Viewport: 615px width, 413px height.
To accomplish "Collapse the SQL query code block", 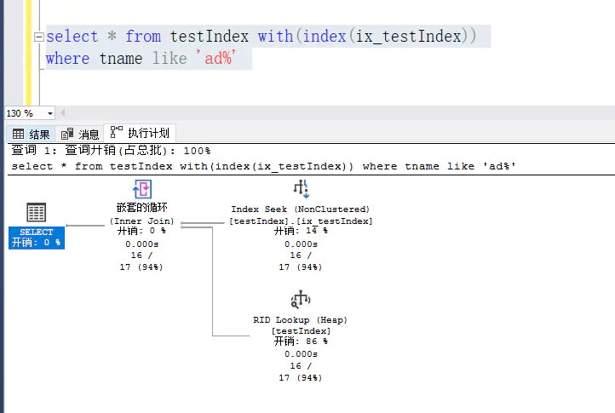I will [x=39, y=37].
